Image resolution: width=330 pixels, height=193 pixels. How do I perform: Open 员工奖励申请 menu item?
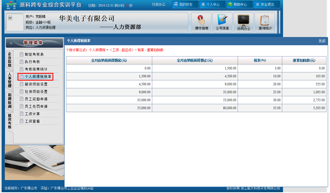pos(36,99)
